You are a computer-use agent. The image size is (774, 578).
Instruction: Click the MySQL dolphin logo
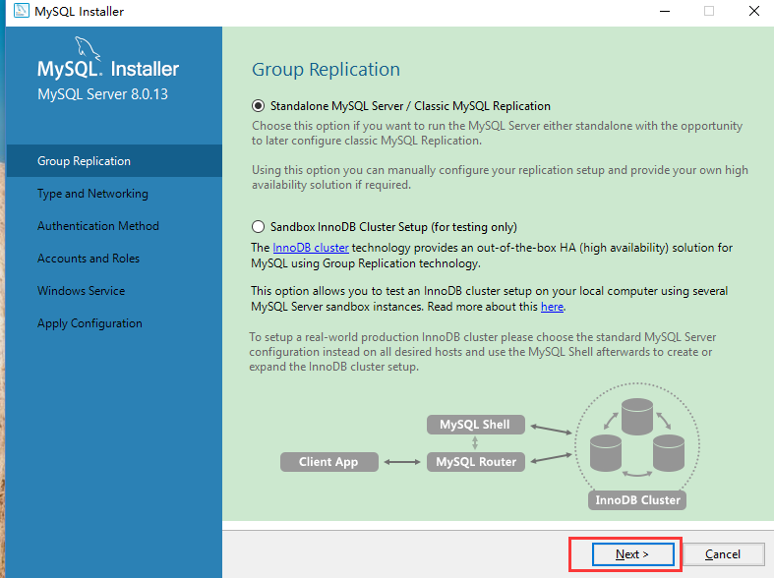tap(87, 48)
